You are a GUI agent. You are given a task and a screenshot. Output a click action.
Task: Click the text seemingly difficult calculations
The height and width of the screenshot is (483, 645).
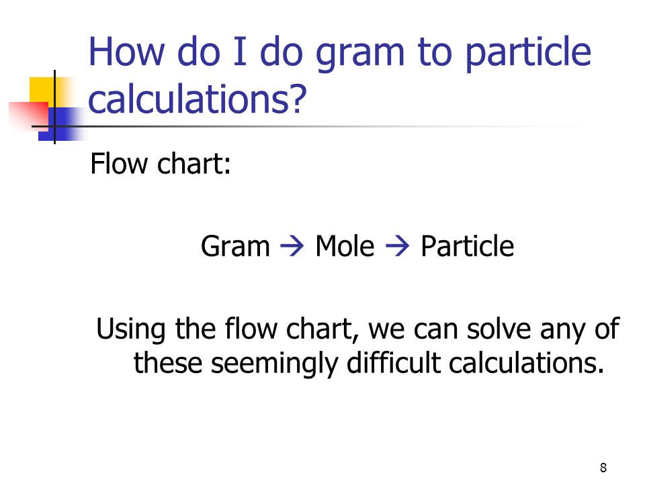pos(407,364)
